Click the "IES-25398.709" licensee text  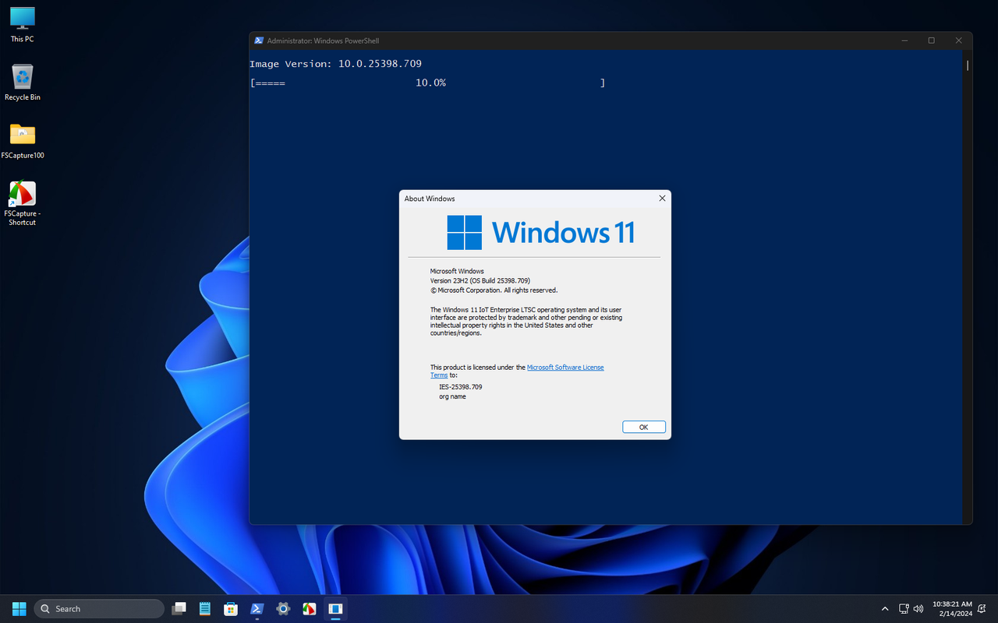point(461,387)
